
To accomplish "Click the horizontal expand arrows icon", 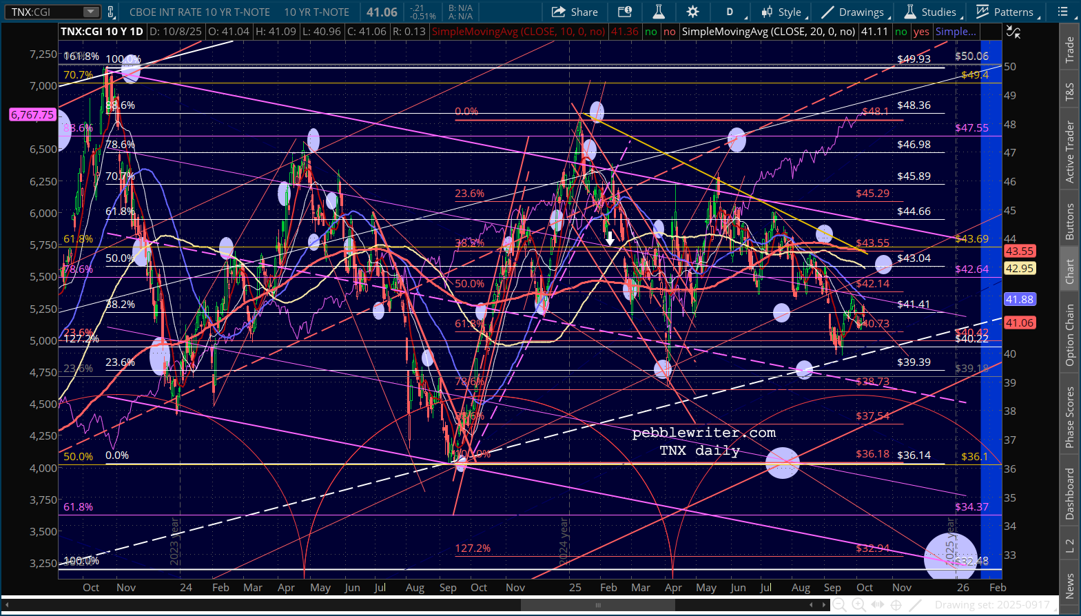I will [x=877, y=605].
